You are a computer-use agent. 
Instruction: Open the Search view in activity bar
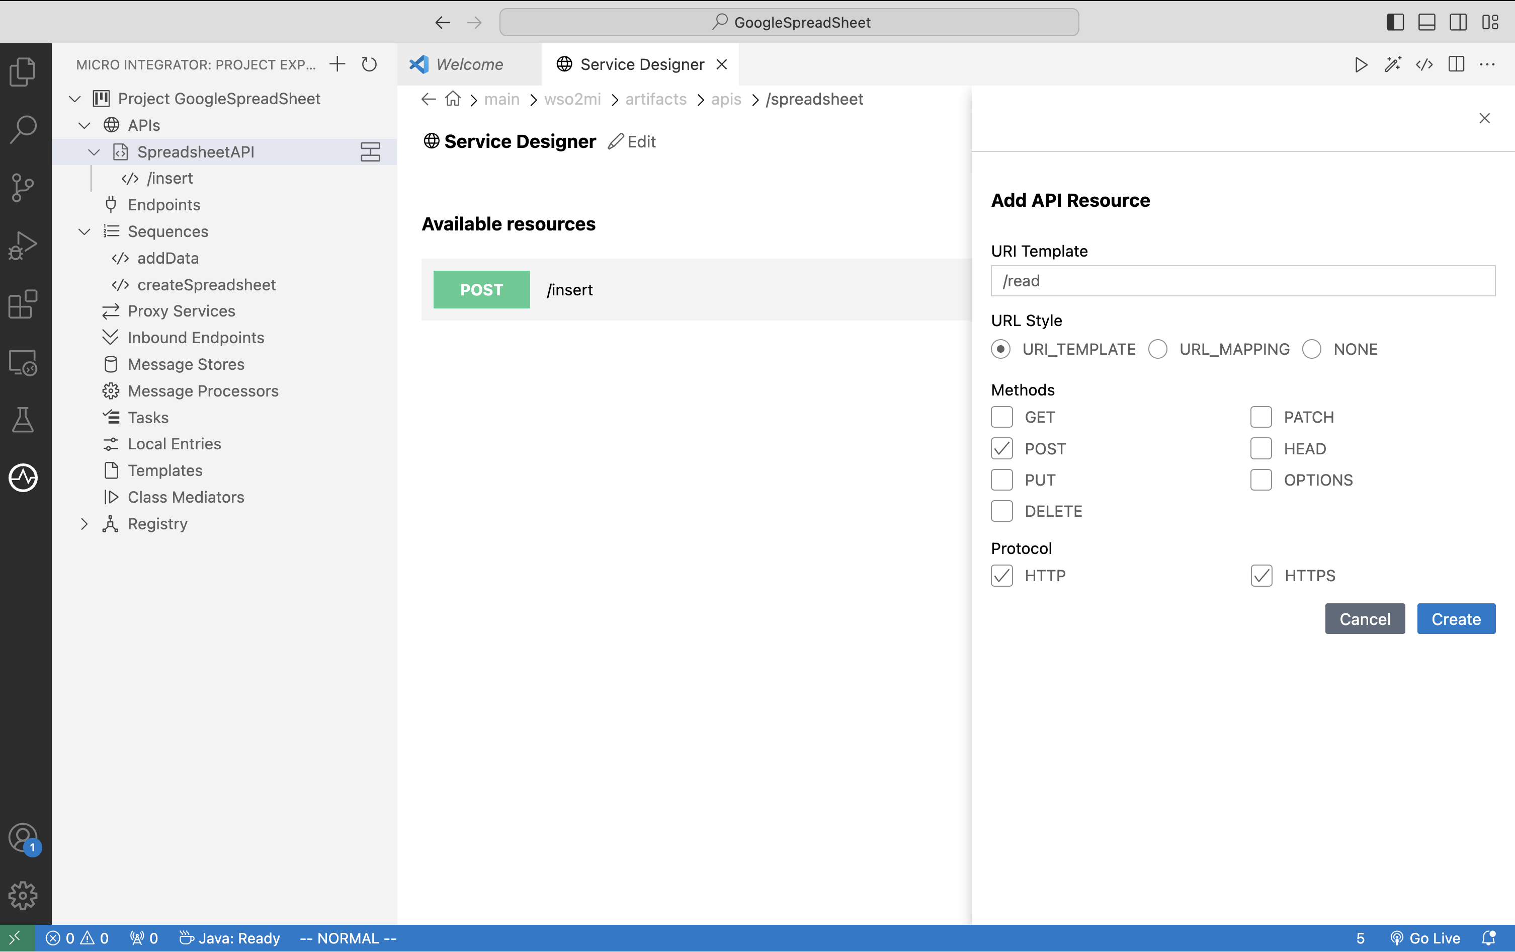coord(23,129)
